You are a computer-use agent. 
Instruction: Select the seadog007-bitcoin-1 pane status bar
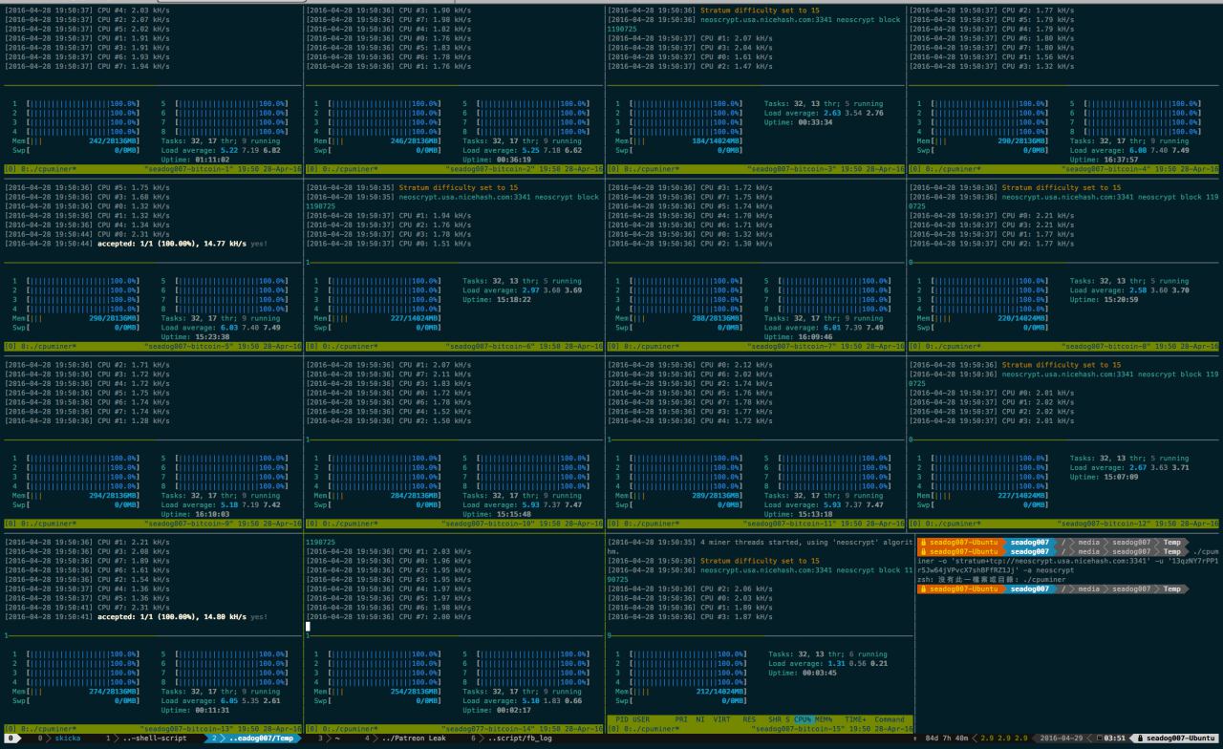[x=151, y=169]
